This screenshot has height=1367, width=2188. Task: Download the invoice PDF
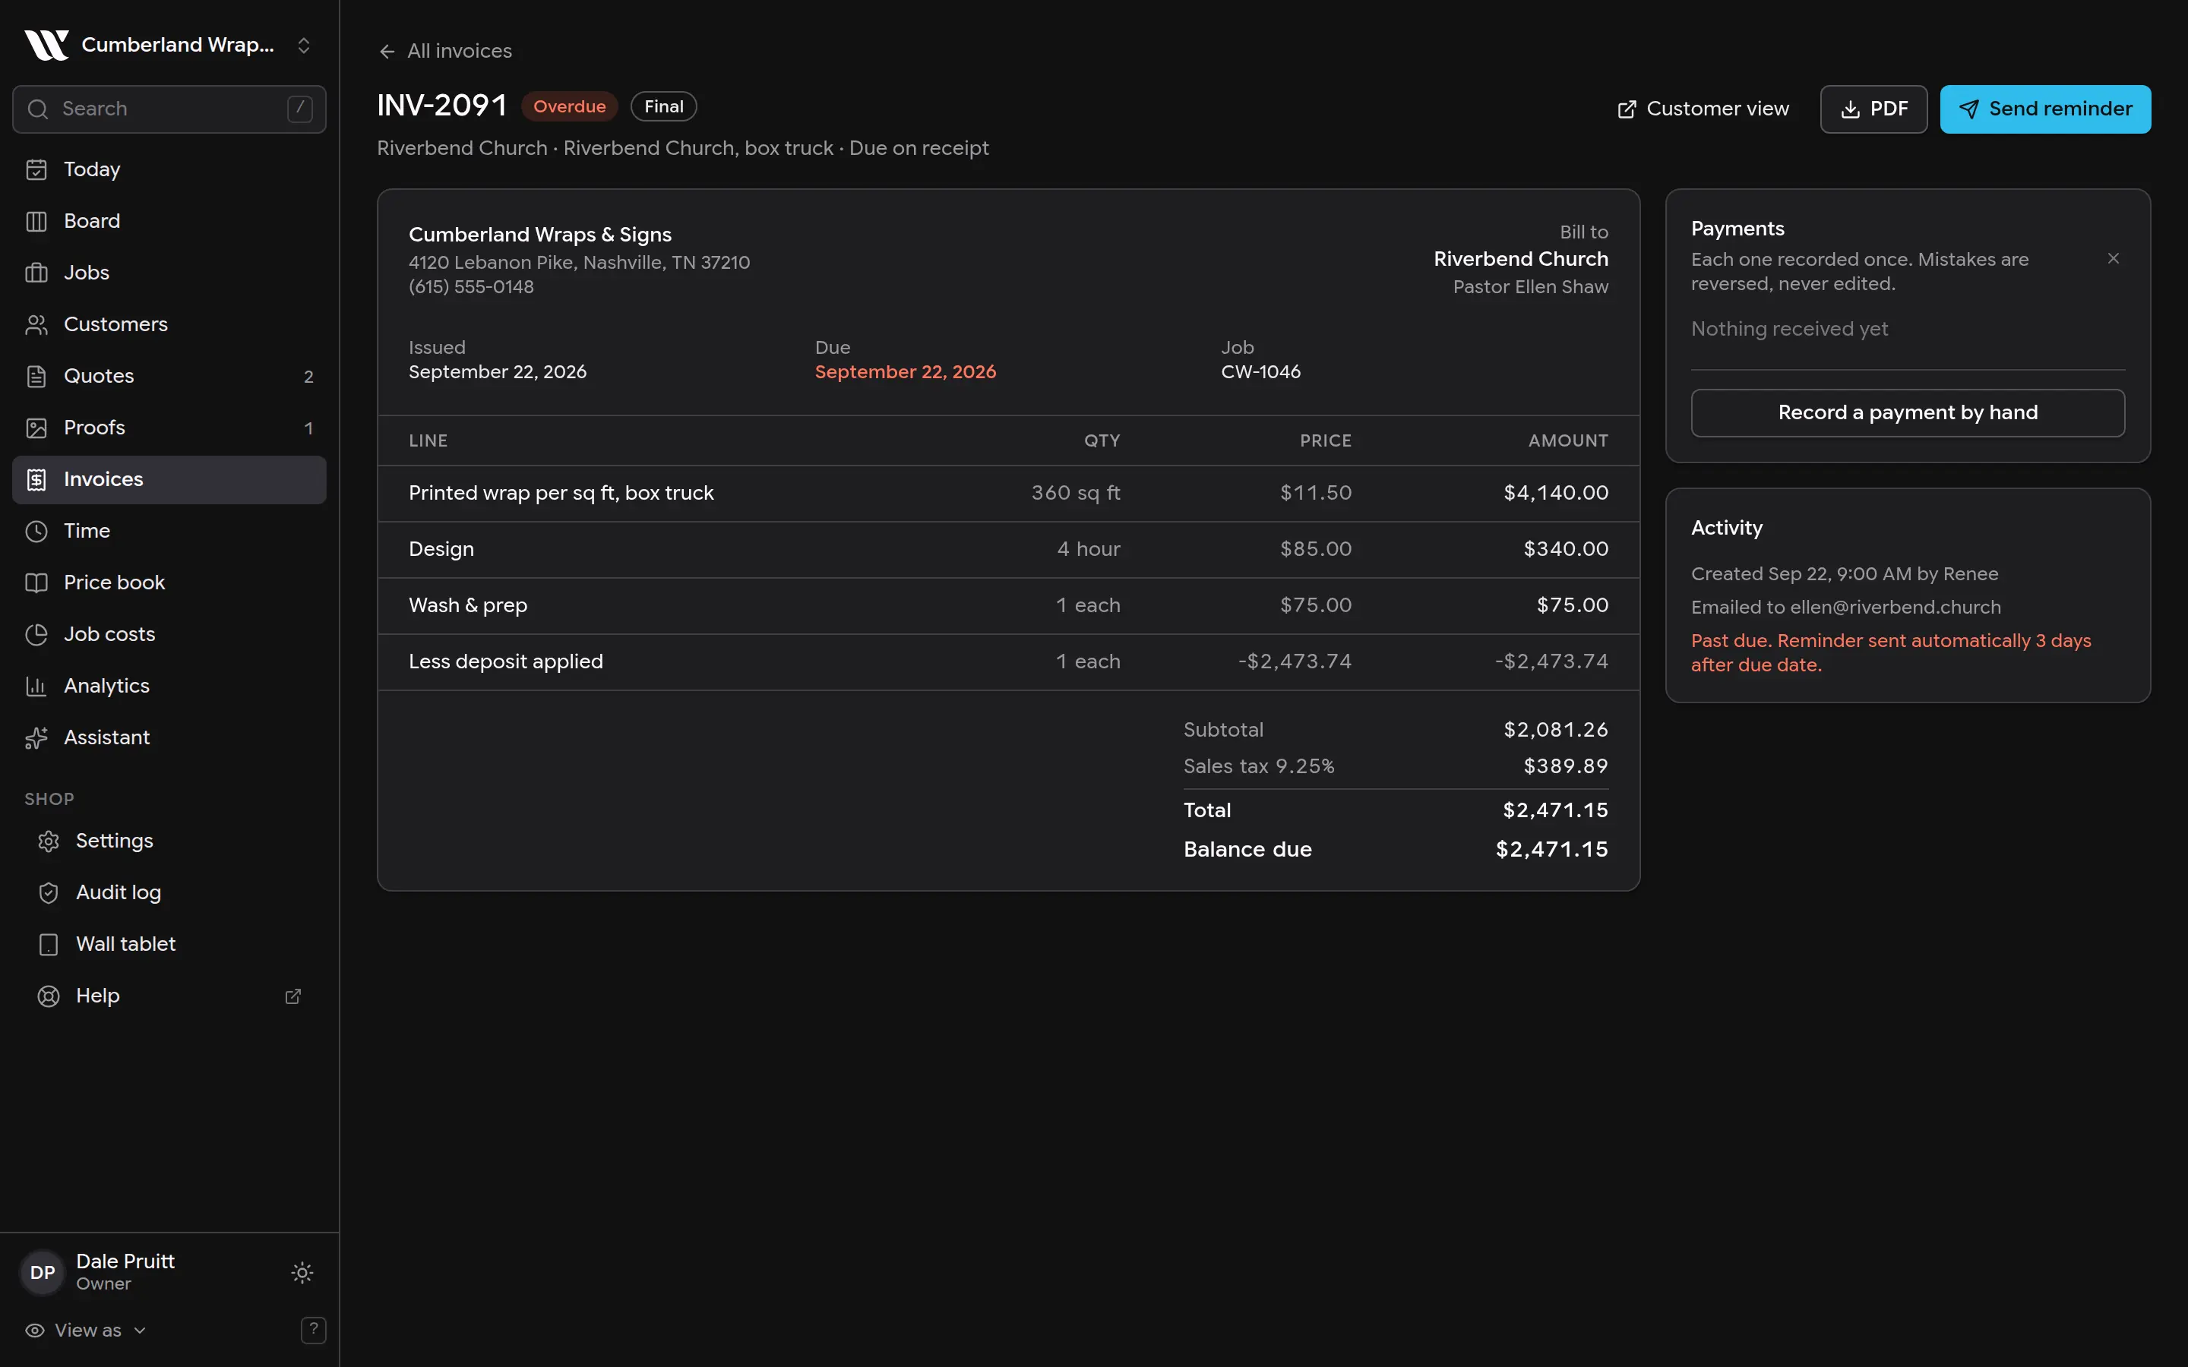click(1873, 109)
